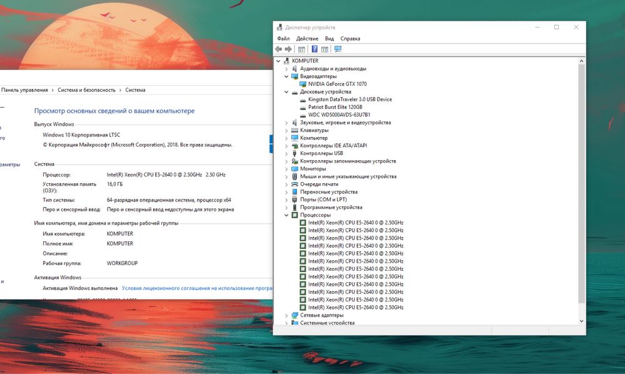Click the Процессоры category icon

(294, 215)
